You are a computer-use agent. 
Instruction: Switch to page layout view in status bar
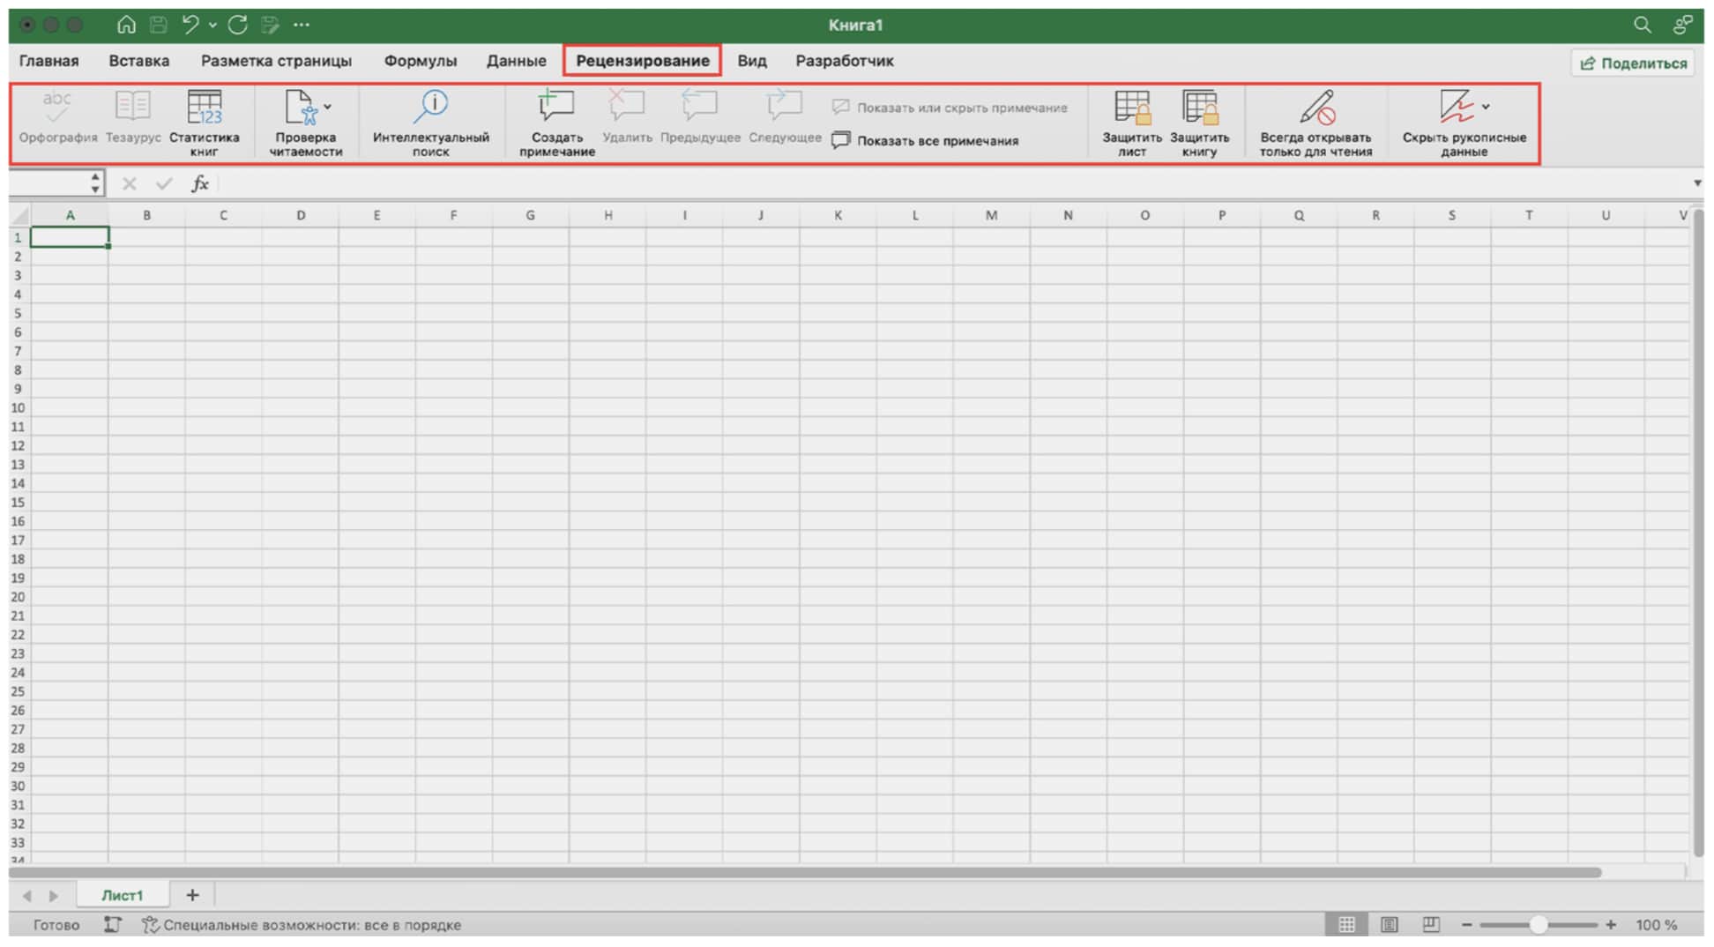1389,925
